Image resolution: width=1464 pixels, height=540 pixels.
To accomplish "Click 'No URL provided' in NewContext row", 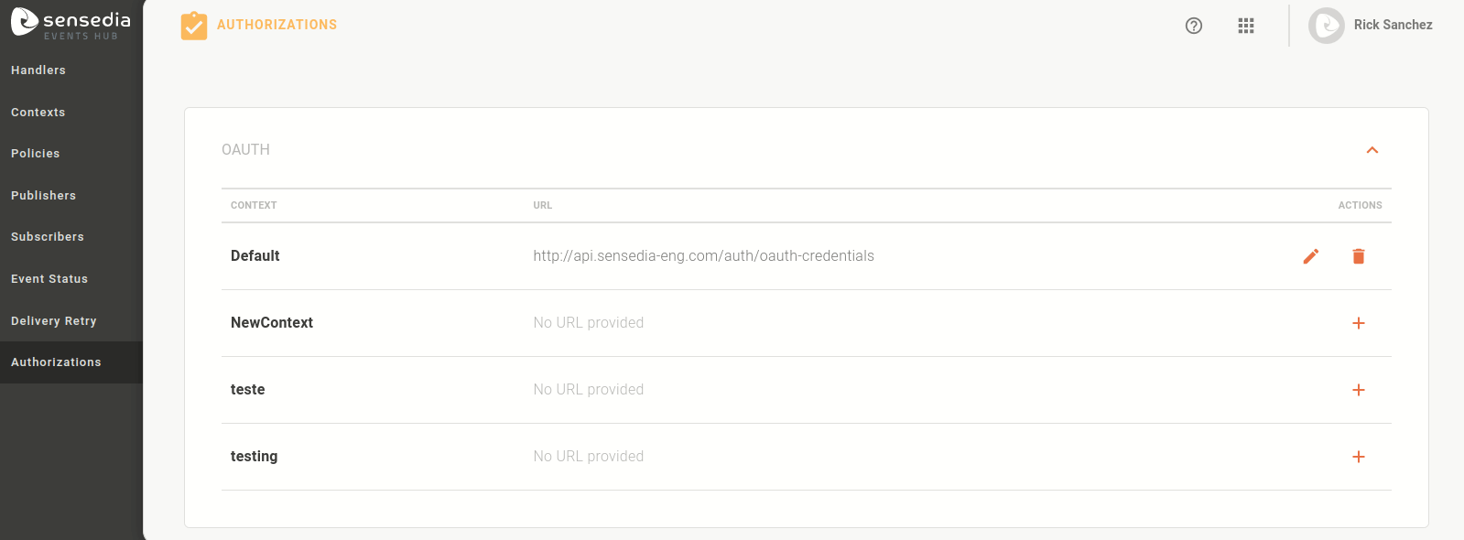I will [x=589, y=322].
